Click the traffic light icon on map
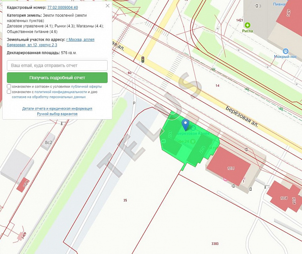 [143, 59]
